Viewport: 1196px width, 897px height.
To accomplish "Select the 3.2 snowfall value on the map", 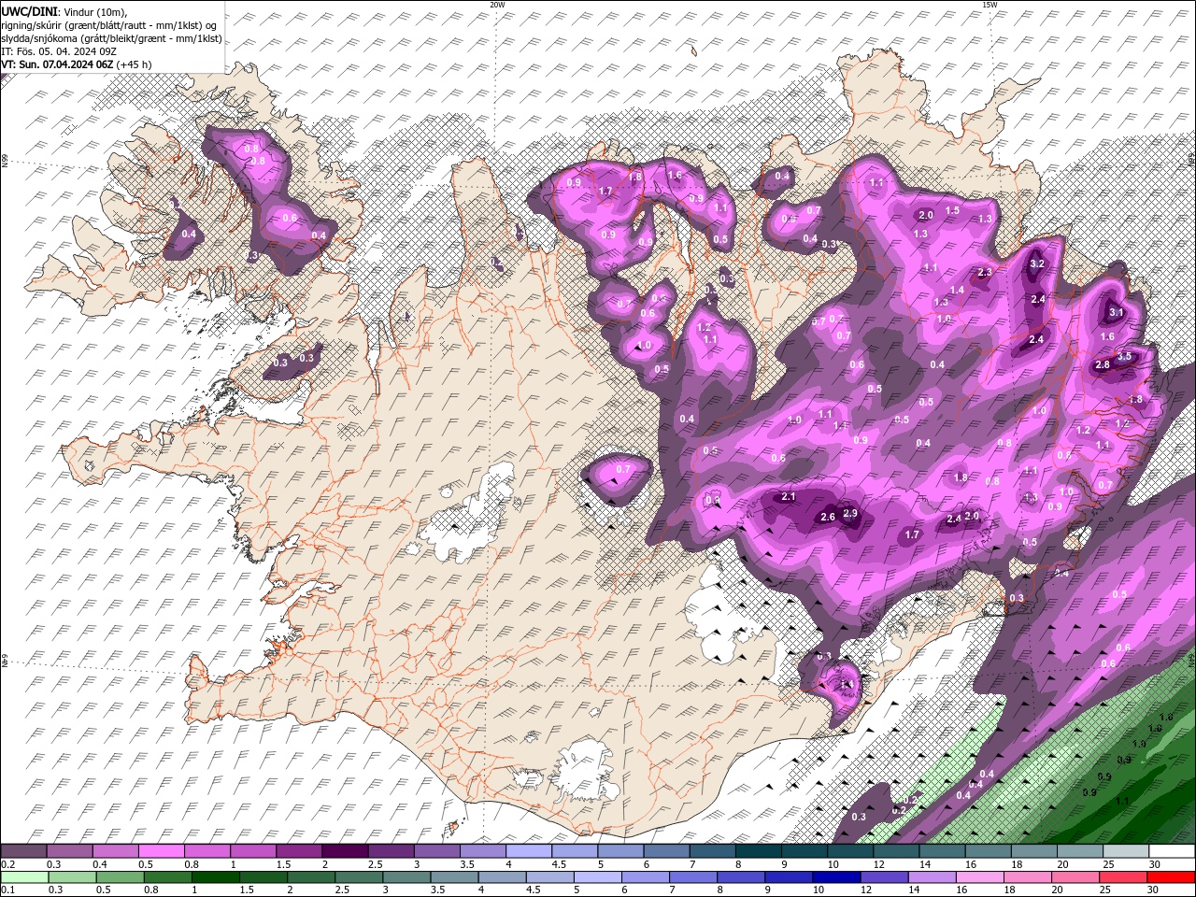I will (x=1037, y=264).
